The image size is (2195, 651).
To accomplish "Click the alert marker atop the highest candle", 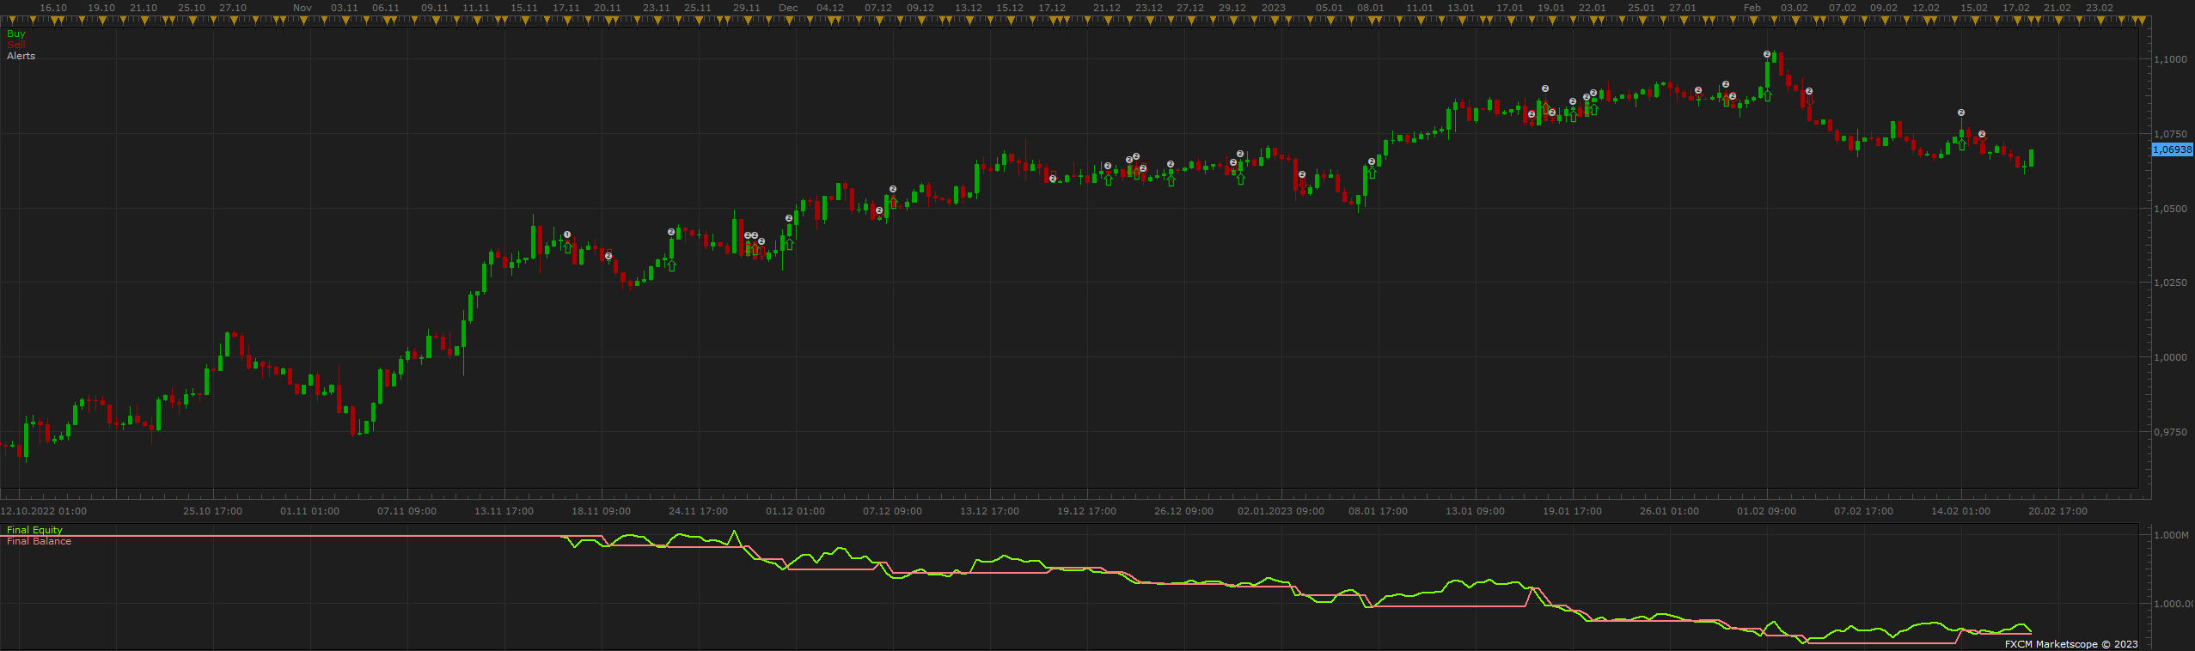I will [1767, 54].
